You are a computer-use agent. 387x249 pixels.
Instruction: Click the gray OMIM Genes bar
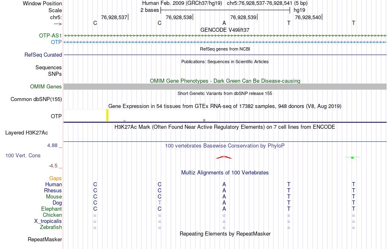225,86
